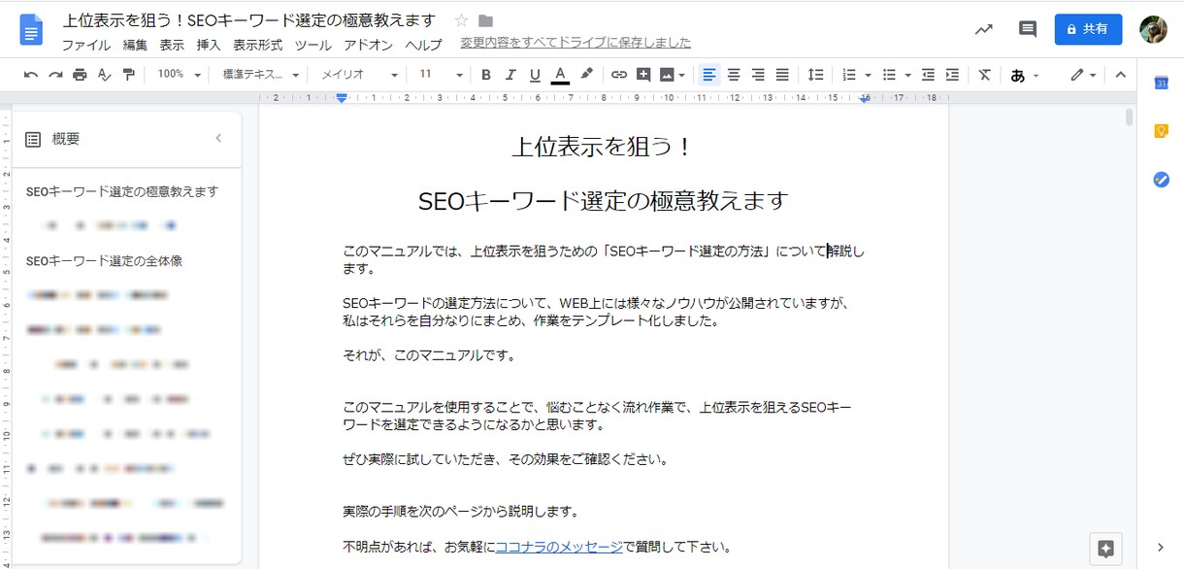Click the Explore button at the bottom right
Screen dimensions: 1184x569
click(x=1105, y=548)
